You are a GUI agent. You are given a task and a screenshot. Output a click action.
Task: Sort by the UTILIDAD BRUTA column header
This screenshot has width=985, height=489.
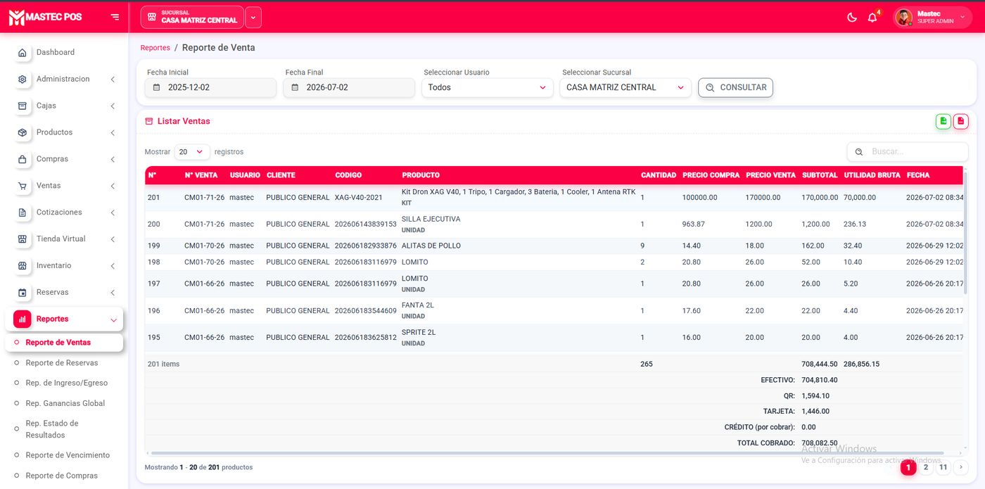tap(872, 175)
